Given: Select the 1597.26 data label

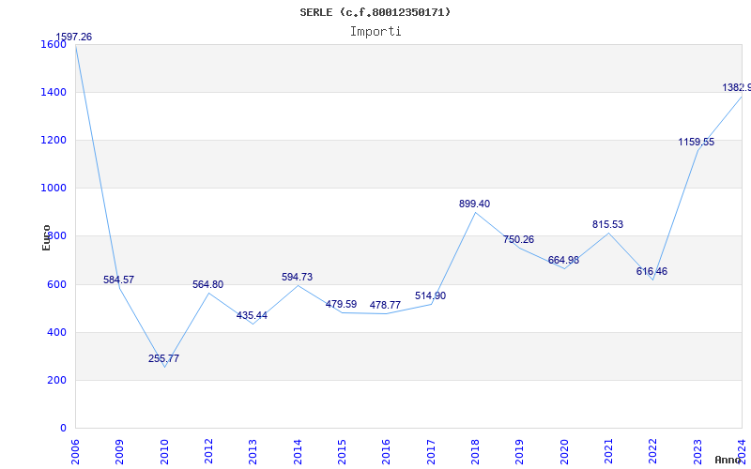Looking at the screenshot, I should pos(74,37).
